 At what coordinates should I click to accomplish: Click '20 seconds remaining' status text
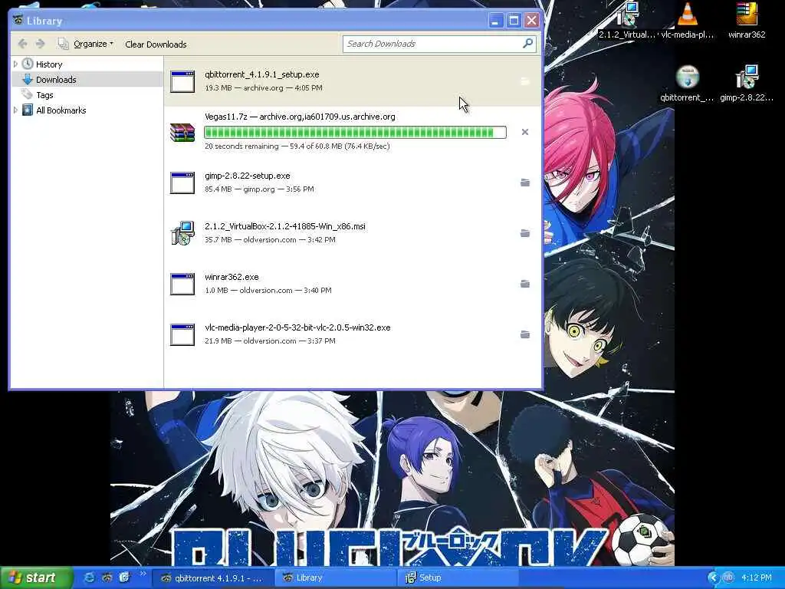(x=241, y=146)
